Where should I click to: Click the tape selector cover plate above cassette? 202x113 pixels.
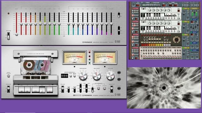(x=36, y=54)
